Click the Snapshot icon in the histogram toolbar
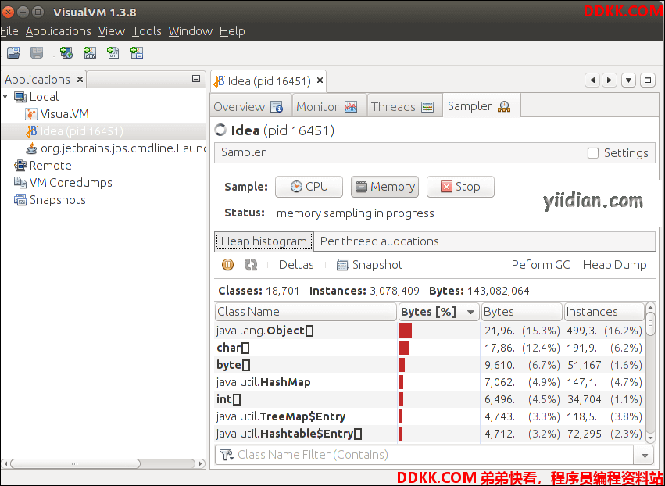Screen dimensions: 665x486 tap(342, 265)
